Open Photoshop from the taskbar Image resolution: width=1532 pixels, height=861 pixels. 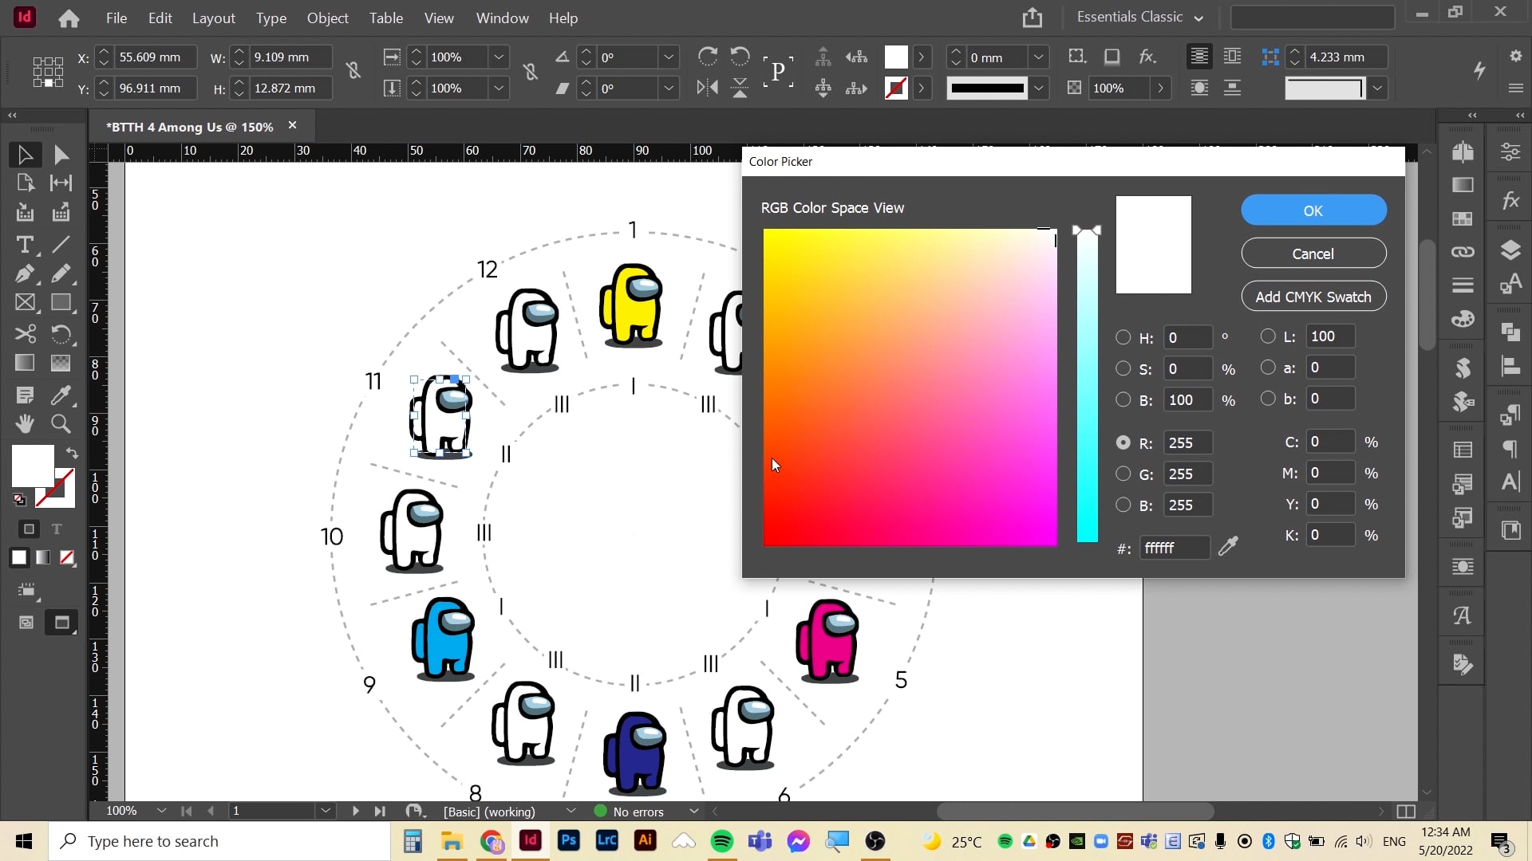569,841
